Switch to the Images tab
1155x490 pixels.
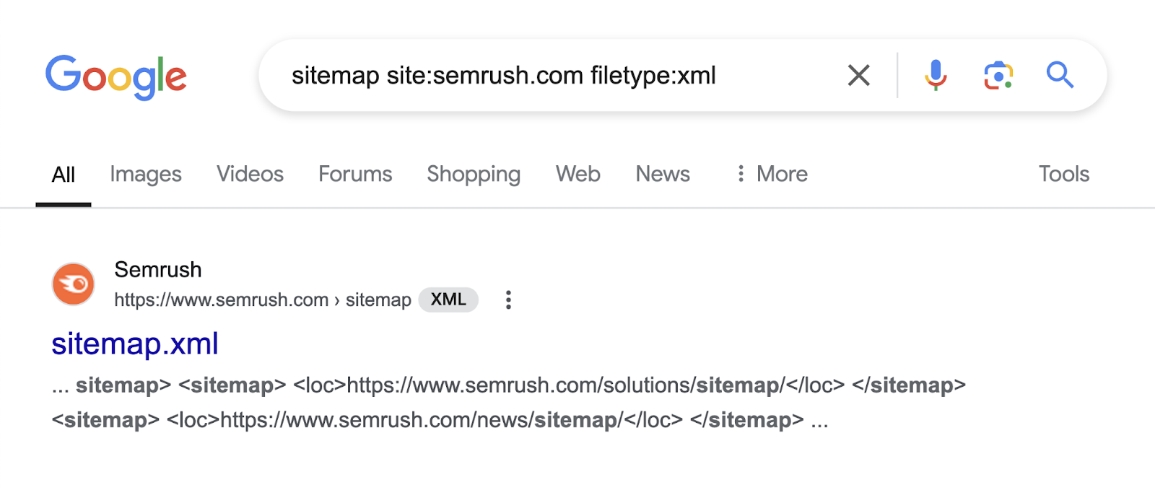[145, 174]
